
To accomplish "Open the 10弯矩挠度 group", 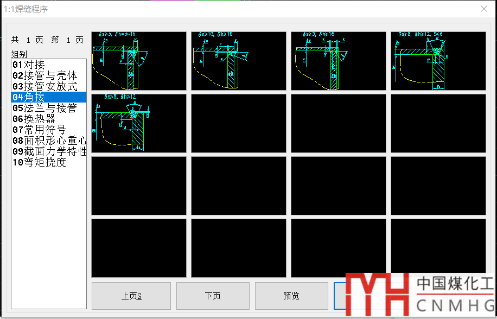I will [x=49, y=162].
